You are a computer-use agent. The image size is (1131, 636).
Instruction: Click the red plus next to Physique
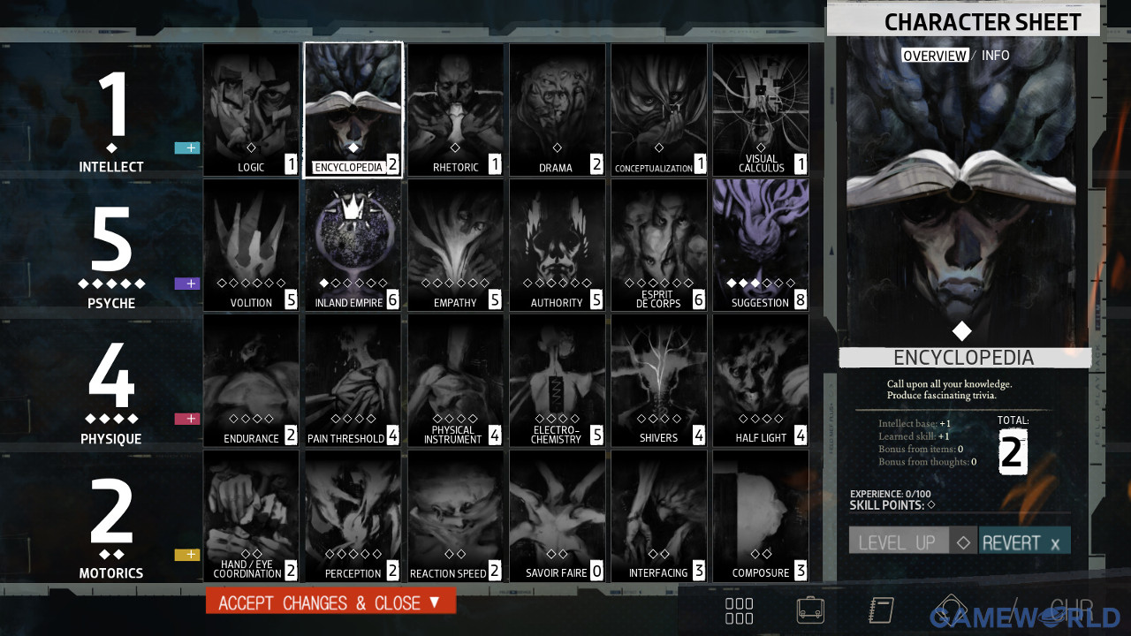point(186,419)
